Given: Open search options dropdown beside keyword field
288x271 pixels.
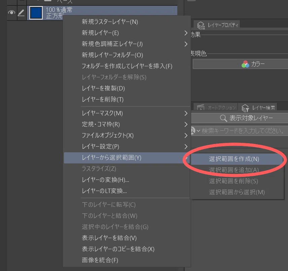Looking at the screenshot, I should [195, 131].
